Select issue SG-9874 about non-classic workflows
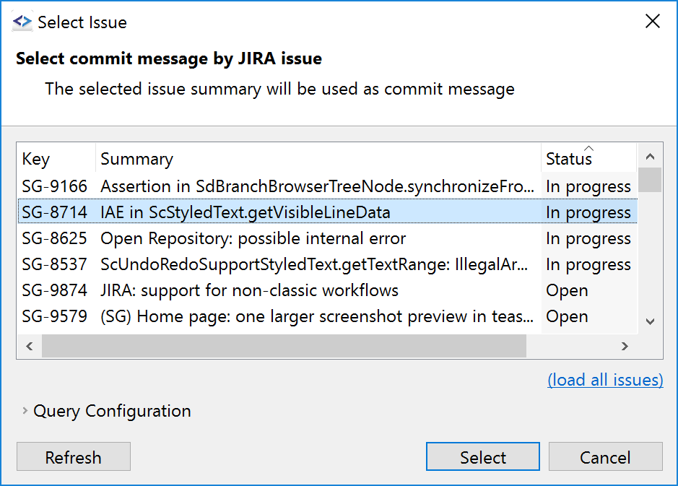This screenshot has width=678, height=486. 289,290
